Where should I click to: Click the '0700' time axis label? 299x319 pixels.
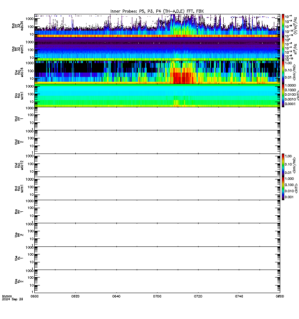pyautogui.click(x=157, y=296)
